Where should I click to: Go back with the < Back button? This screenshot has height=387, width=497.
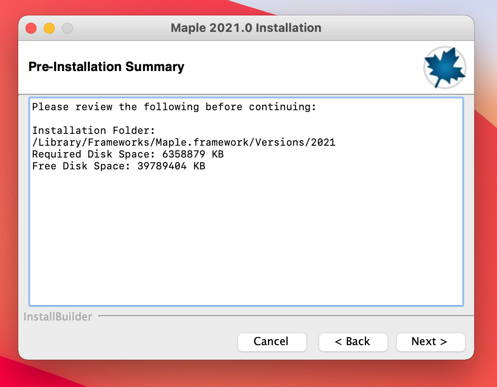pyautogui.click(x=353, y=342)
